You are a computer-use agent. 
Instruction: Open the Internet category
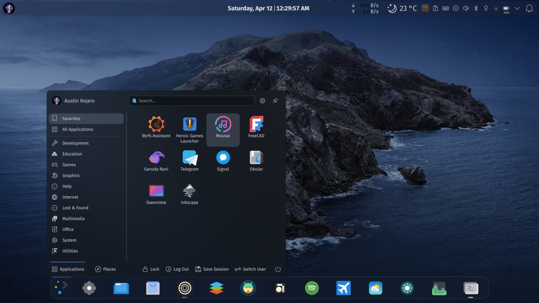pyautogui.click(x=86, y=197)
